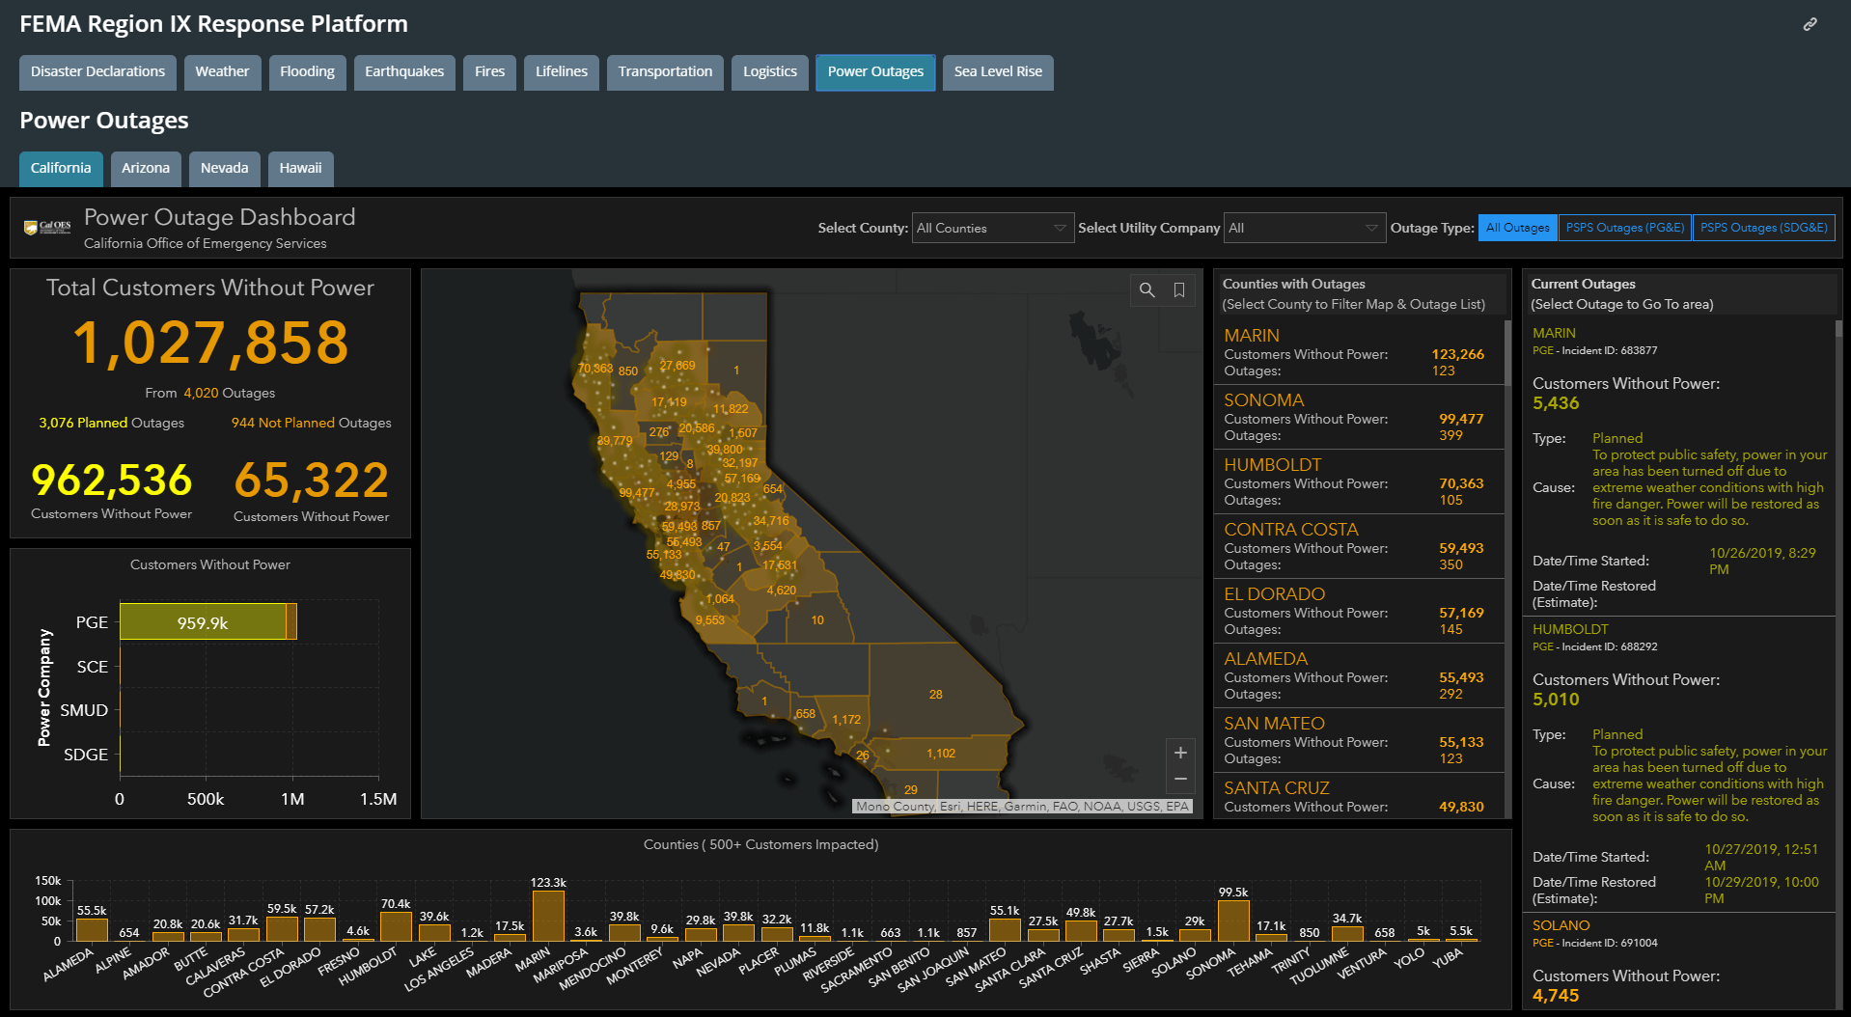
Task: Open the Disaster Declarations tab
Action: (x=97, y=71)
